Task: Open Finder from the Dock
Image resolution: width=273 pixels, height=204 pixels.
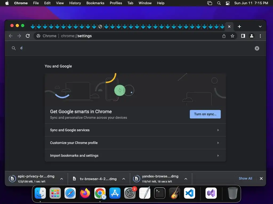Action: 40,193
